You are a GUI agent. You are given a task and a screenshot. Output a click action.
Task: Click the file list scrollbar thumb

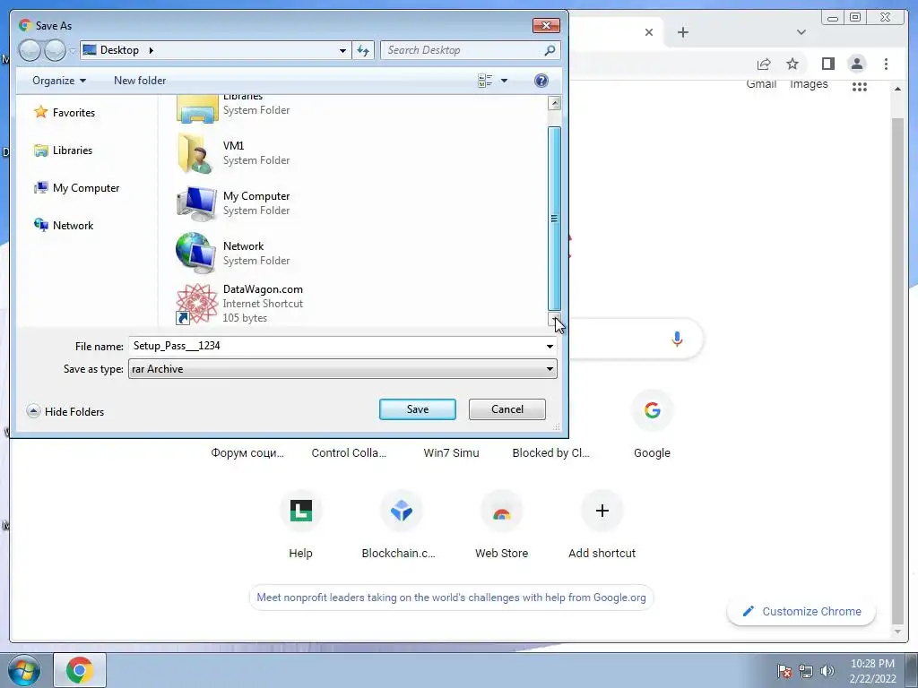(x=554, y=219)
